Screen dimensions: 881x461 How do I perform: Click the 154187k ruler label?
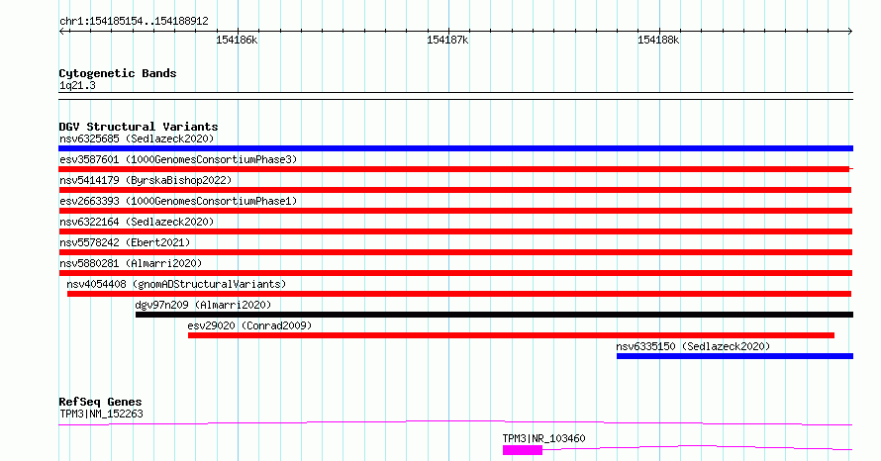447,40
